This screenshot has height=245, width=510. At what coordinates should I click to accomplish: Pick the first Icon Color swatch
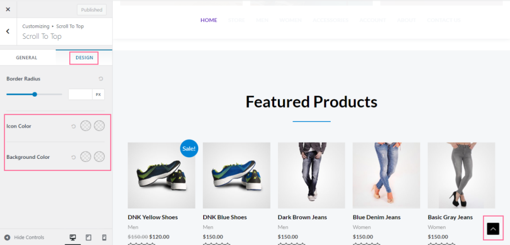tap(86, 125)
